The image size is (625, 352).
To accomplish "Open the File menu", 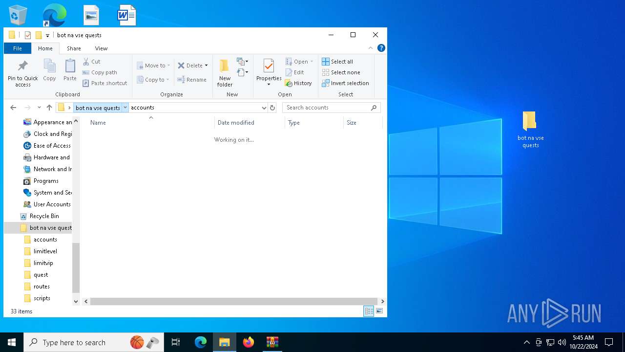I will (18, 48).
